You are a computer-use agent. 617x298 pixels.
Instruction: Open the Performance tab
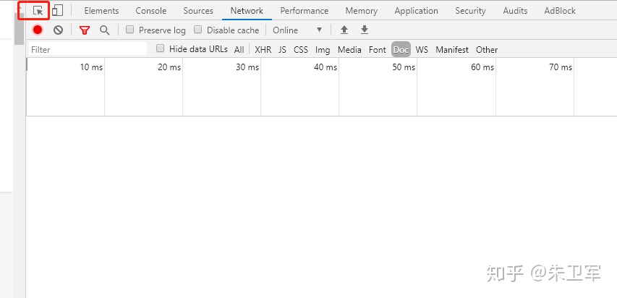tap(305, 11)
